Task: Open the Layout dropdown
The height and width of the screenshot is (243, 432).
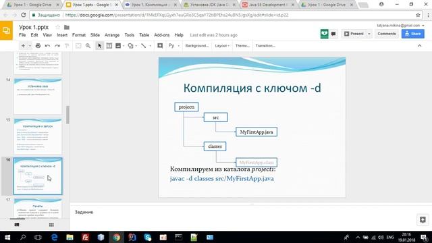Action: (x=222, y=46)
